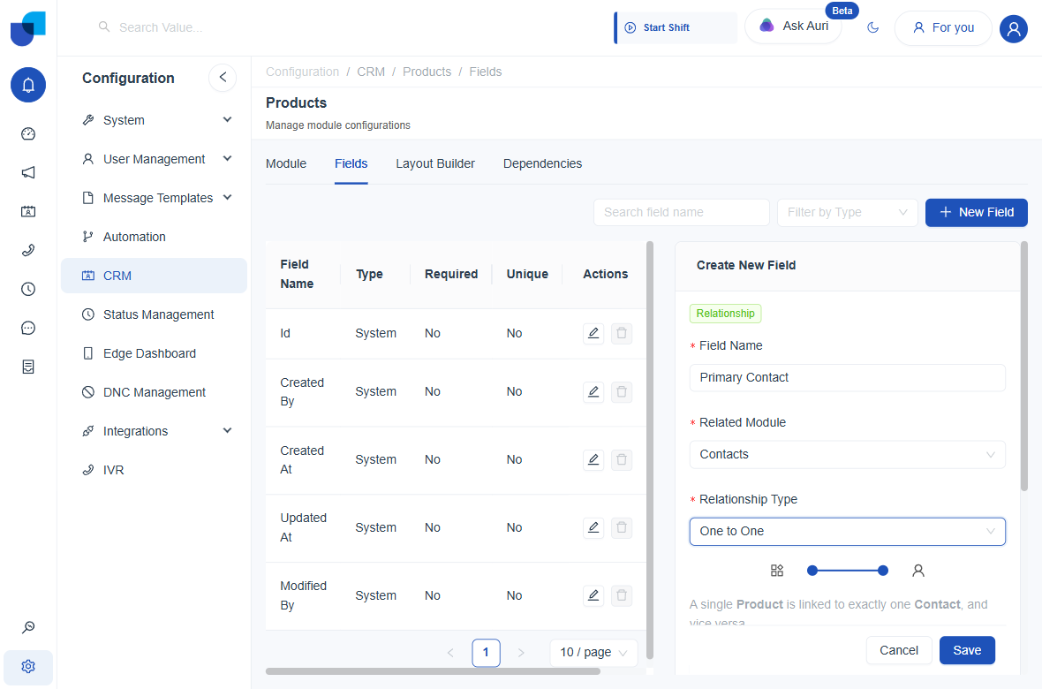Open the reports document icon in sidebar
Viewport: 1042px width, 689px height.
28,367
